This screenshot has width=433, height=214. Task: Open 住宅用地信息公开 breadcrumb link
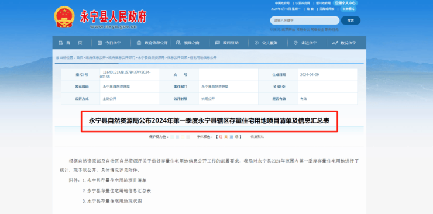(x=203, y=58)
